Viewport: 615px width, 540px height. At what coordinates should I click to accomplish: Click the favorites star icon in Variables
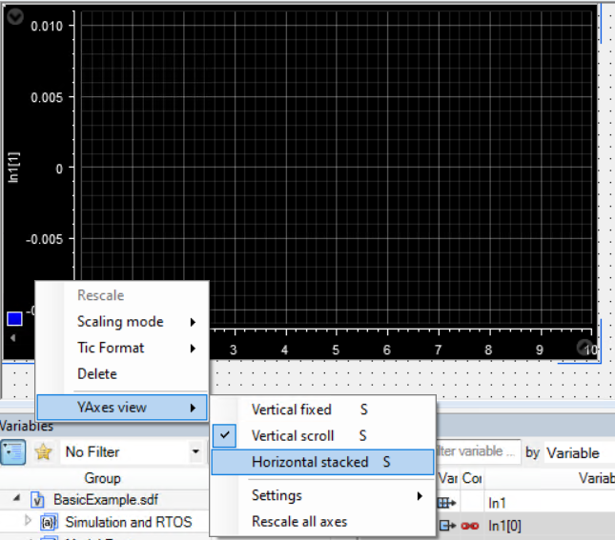click(x=43, y=451)
